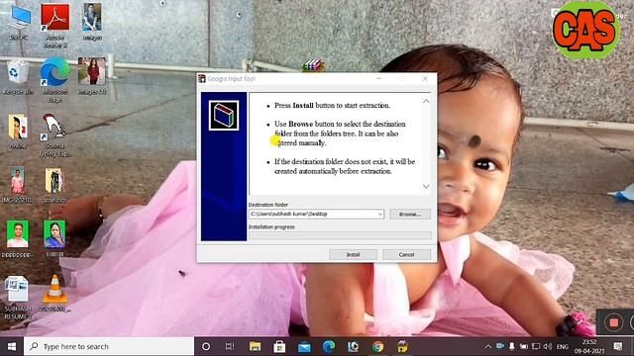Open the volume control tray icon
The width and height of the screenshot is (634, 356).
548,346
